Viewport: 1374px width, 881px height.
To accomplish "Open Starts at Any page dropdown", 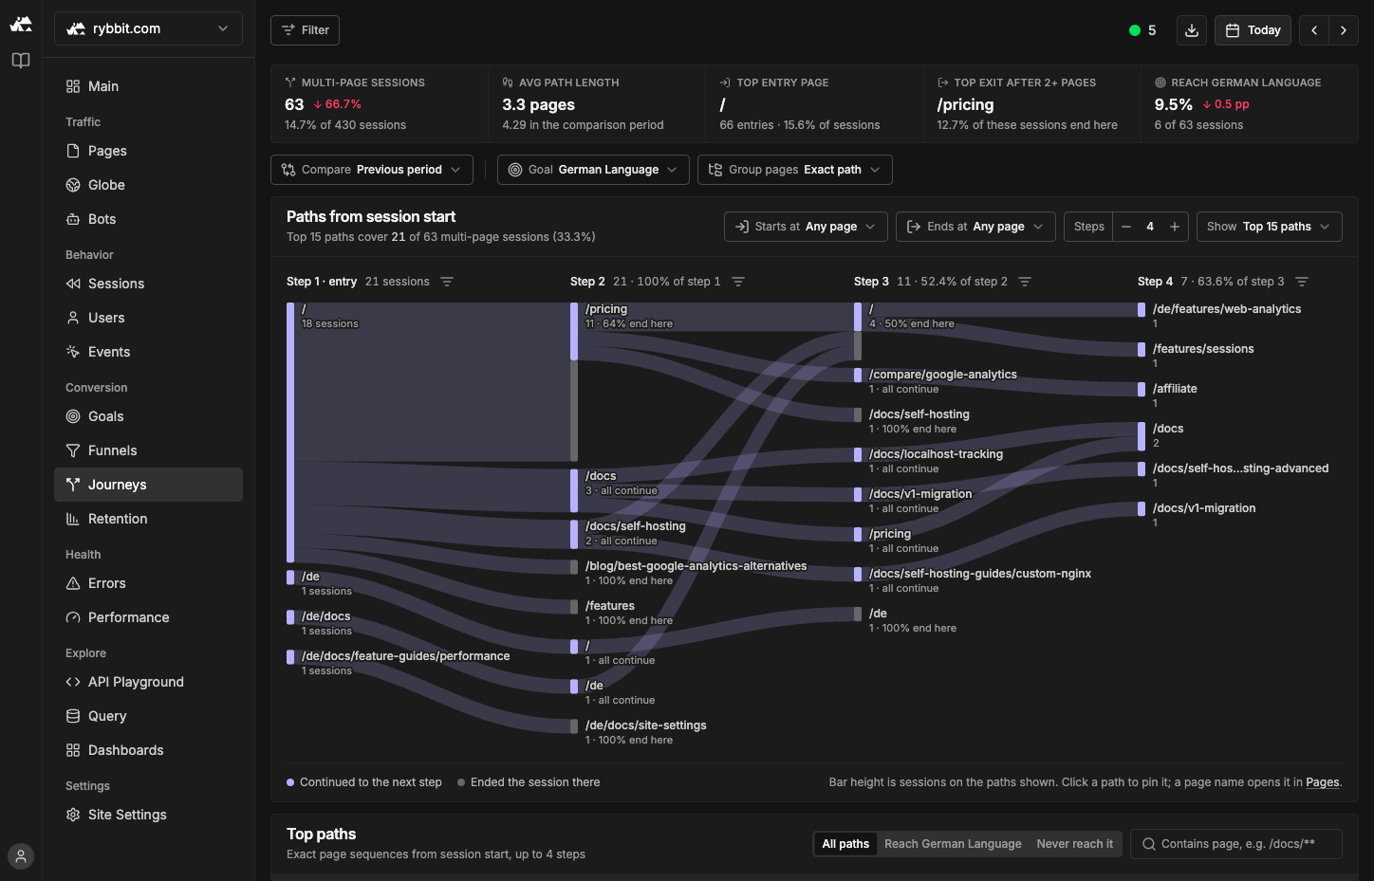I will pos(806,227).
